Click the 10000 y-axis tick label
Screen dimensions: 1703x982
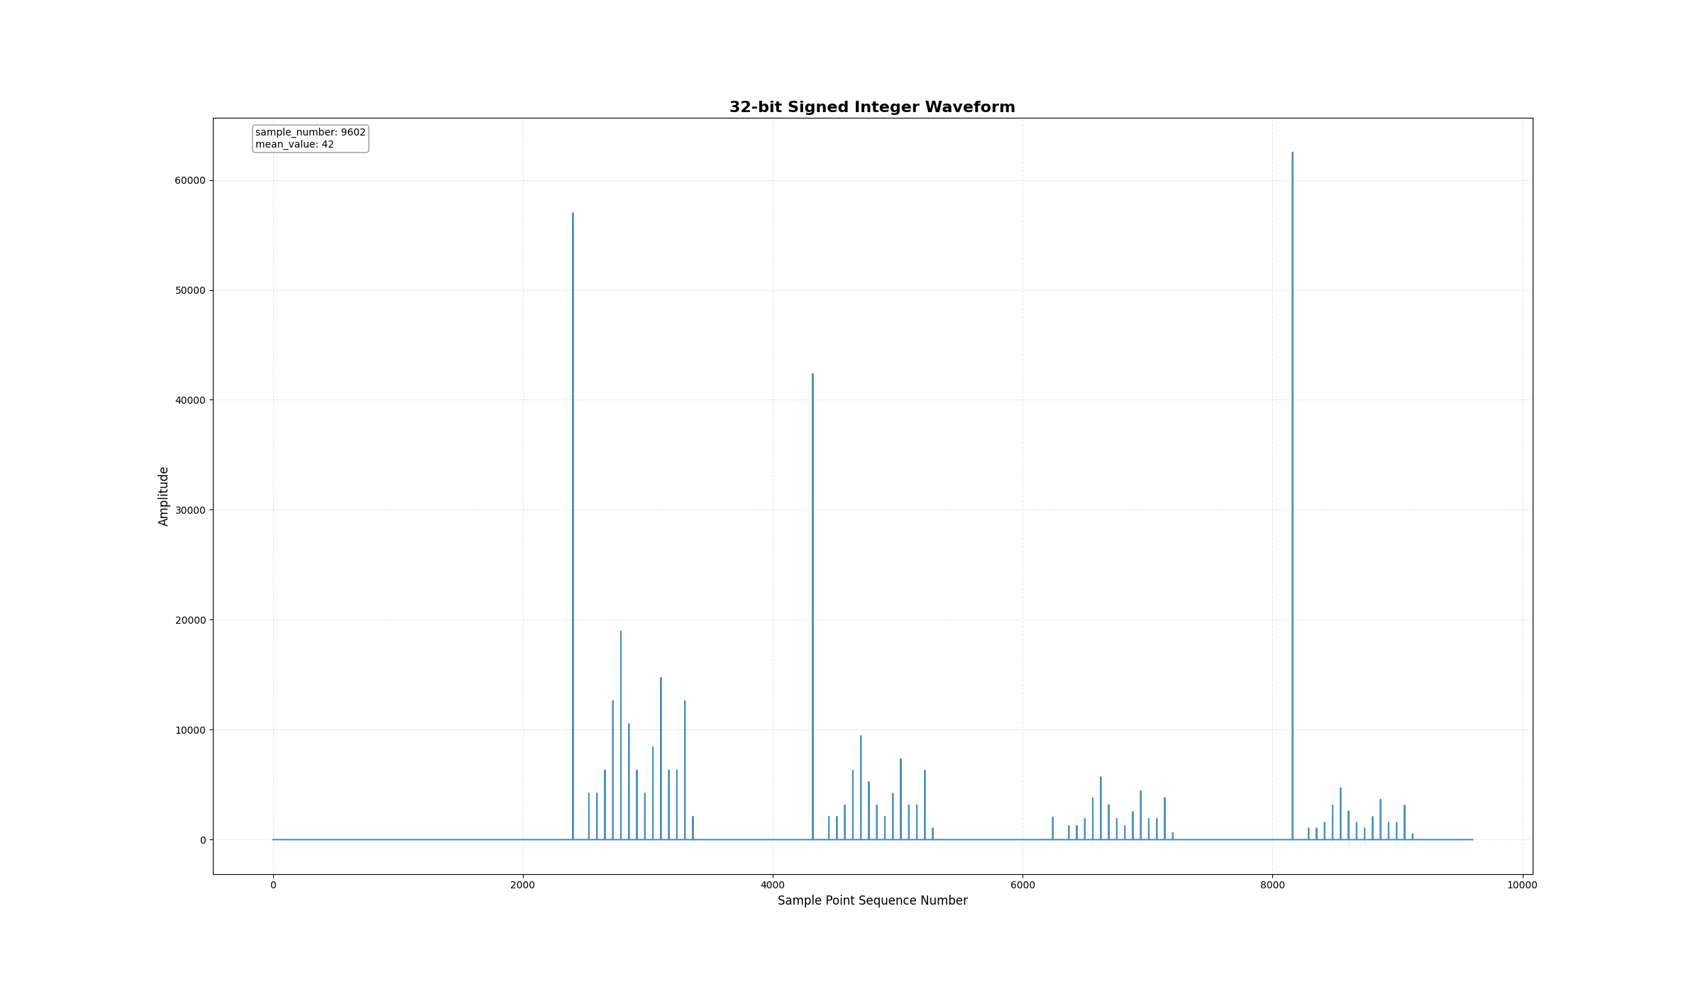(x=189, y=730)
